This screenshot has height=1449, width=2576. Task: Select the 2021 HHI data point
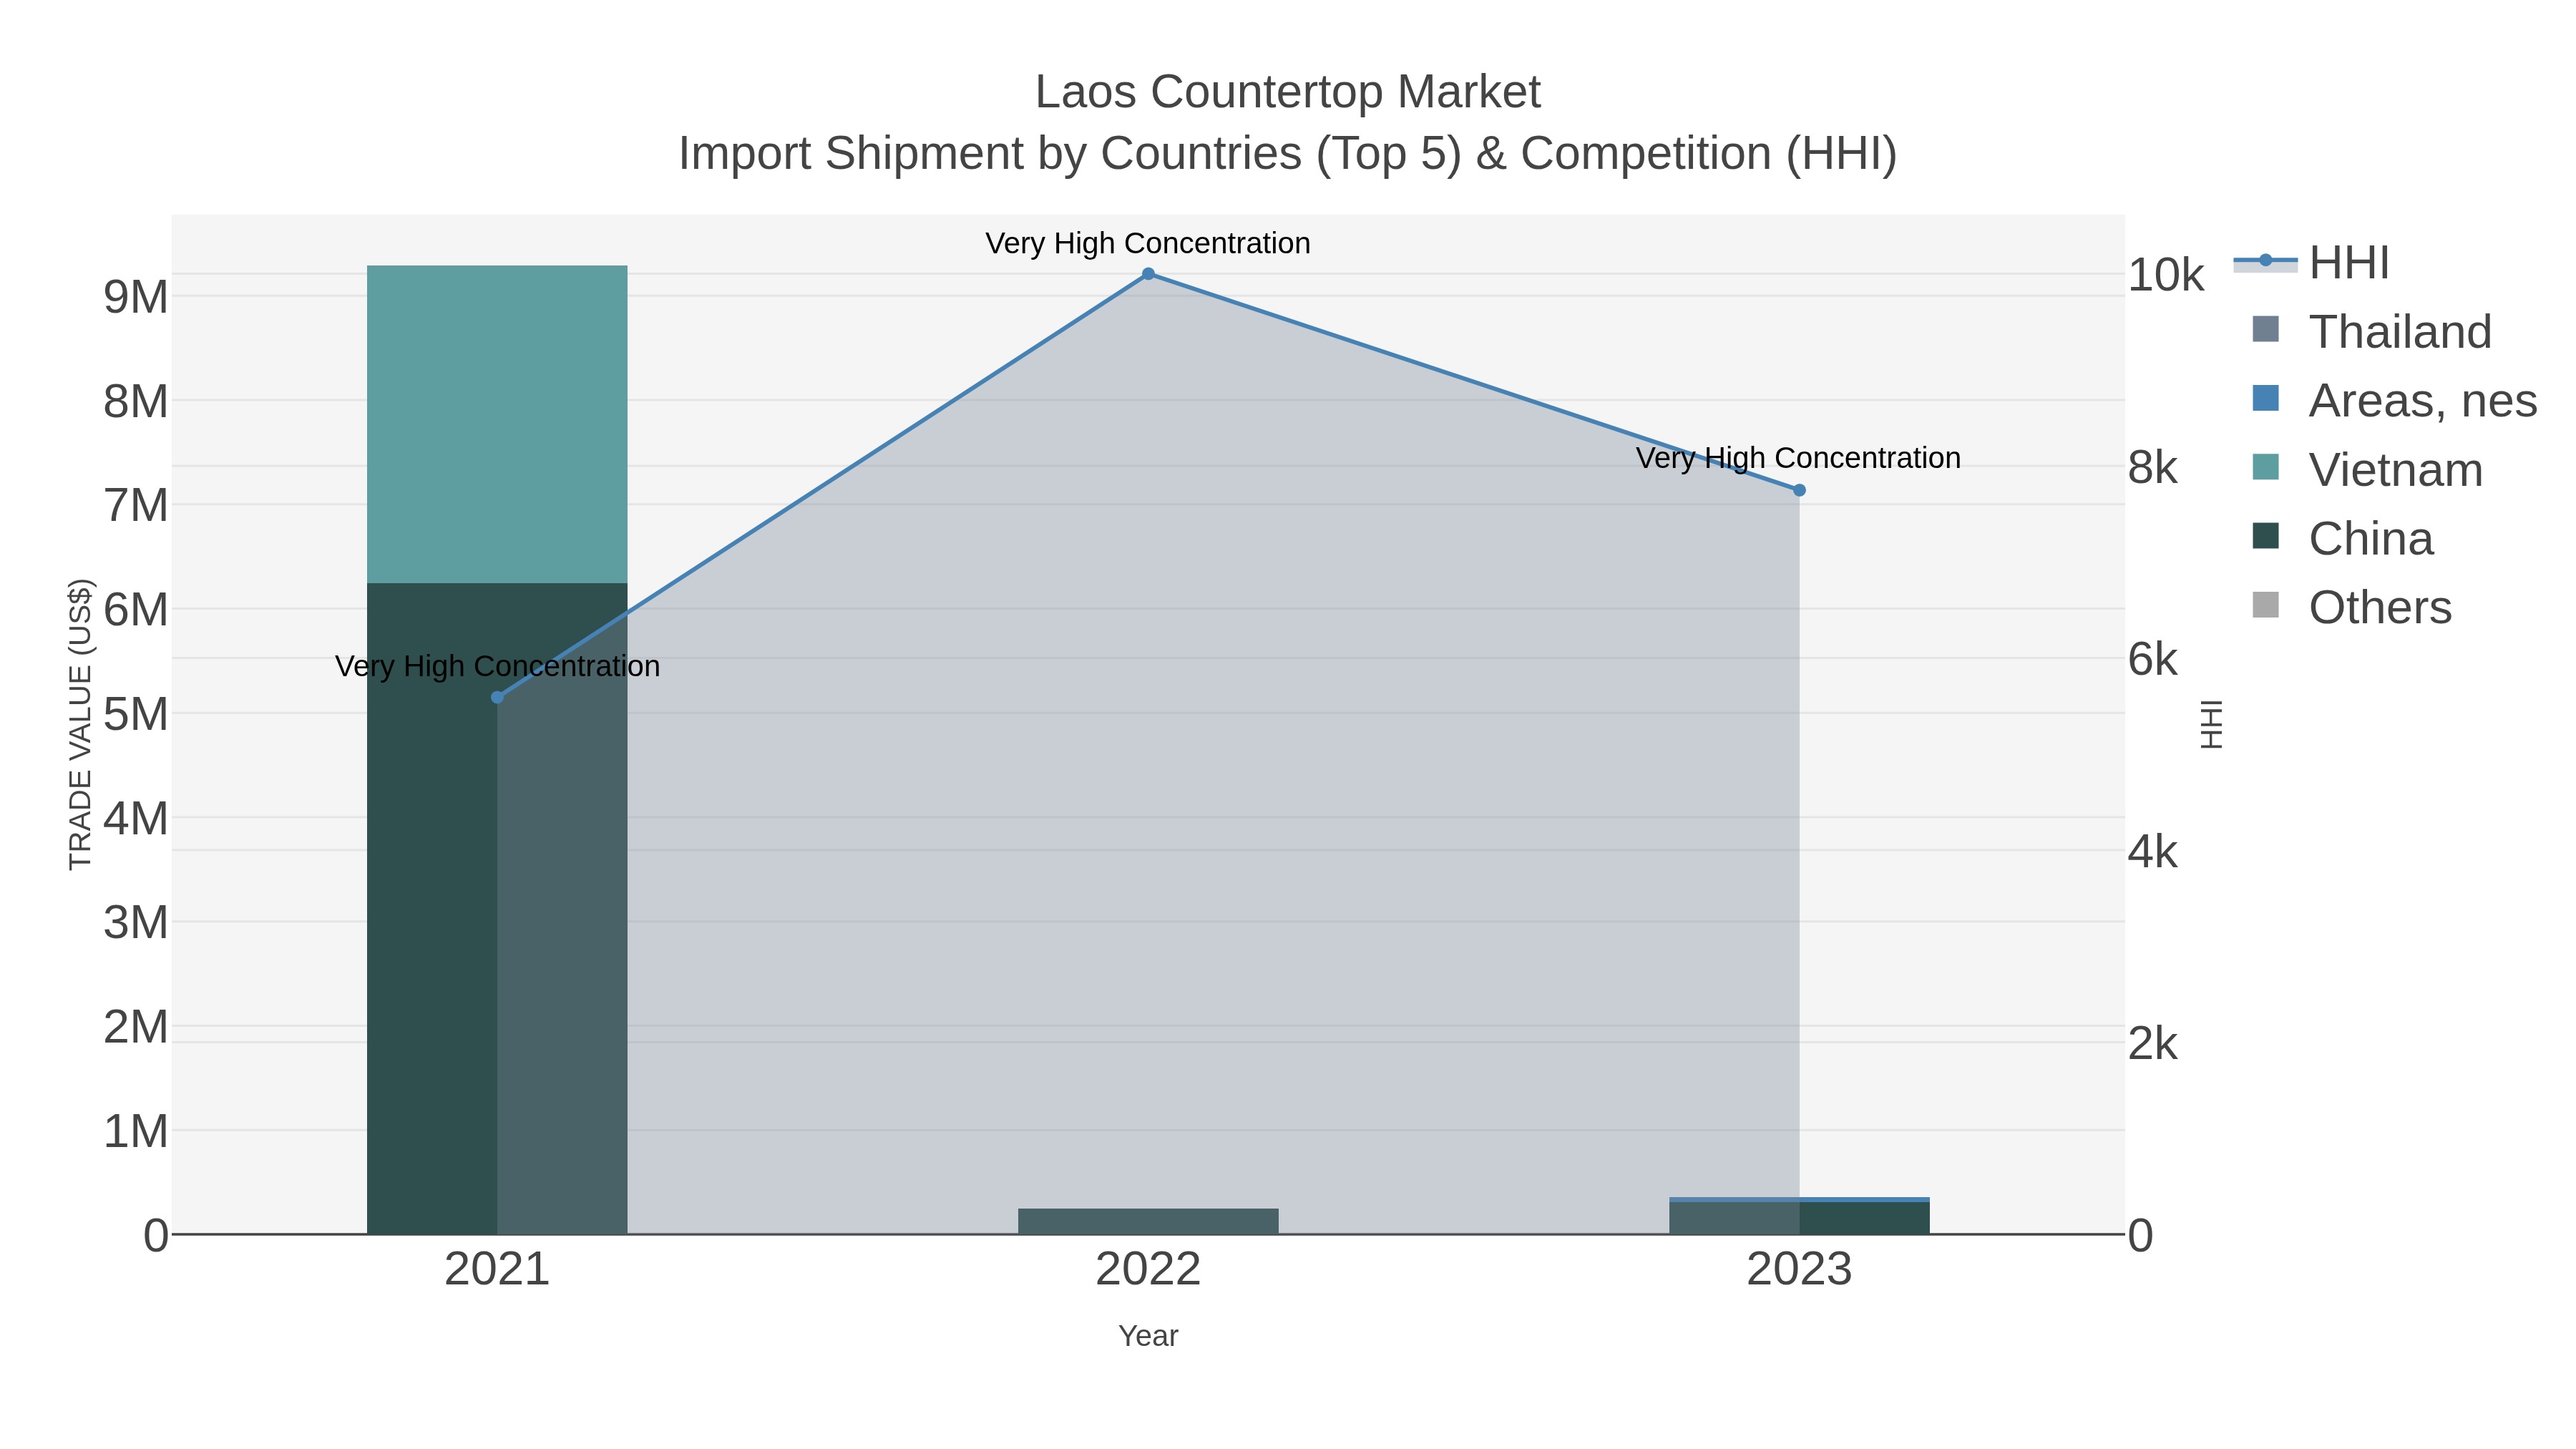[497, 697]
